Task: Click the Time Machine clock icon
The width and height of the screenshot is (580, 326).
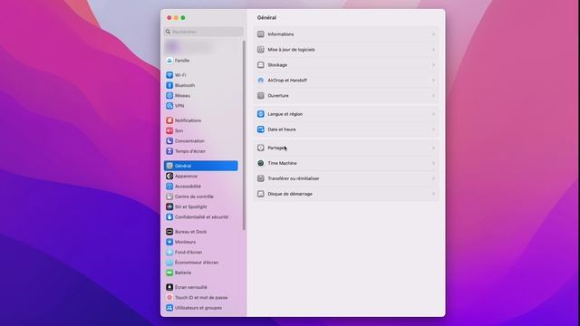Action: 261,163
